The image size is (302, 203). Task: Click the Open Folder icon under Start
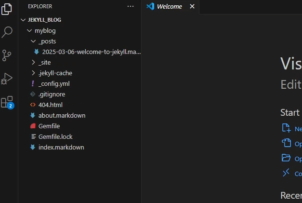click(x=286, y=158)
